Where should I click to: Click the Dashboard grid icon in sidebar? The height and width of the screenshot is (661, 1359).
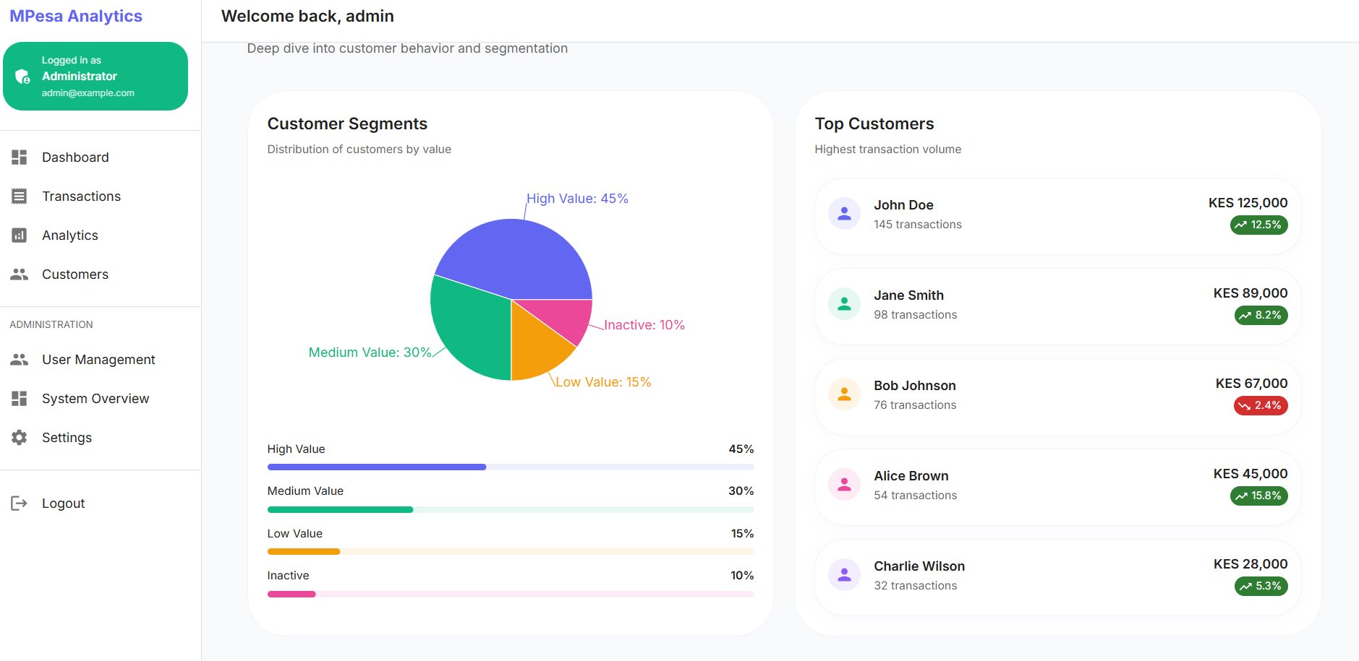coord(20,157)
